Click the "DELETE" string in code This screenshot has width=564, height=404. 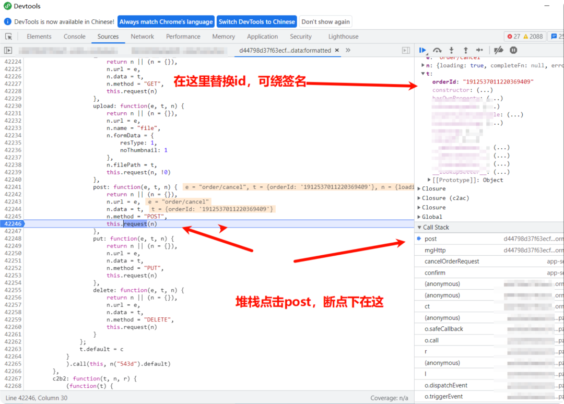pos(159,319)
